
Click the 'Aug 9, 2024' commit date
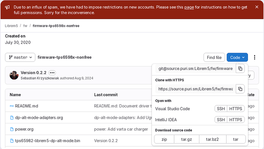click(84, 78)
